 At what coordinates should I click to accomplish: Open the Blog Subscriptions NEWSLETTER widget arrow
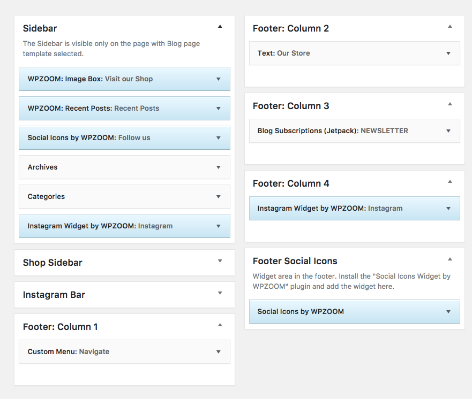pos(448,131)
